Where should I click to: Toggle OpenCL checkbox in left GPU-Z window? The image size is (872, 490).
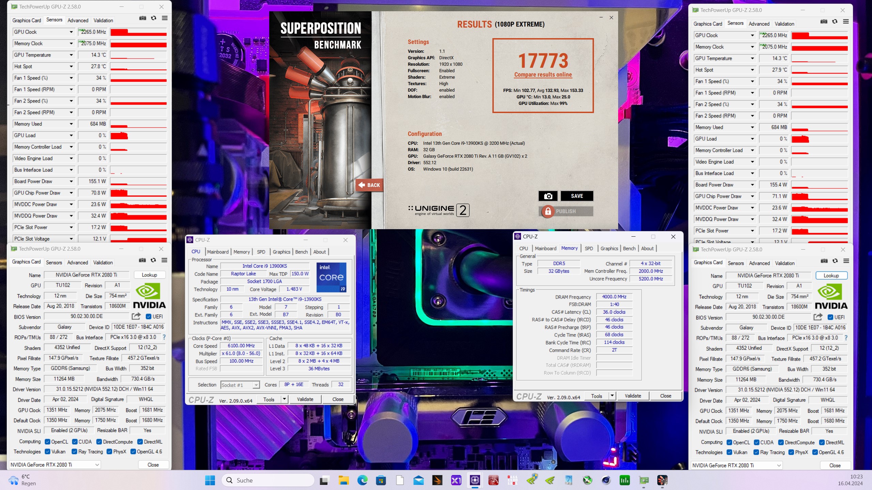tap(48, 442)
